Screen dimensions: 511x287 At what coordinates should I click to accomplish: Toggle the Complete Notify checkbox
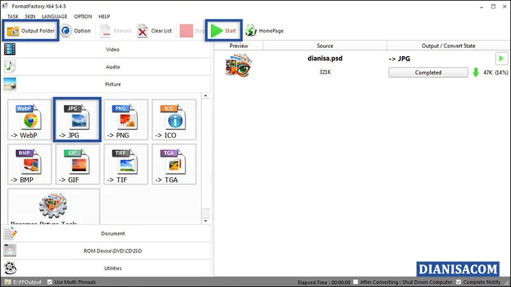[459, 282]
